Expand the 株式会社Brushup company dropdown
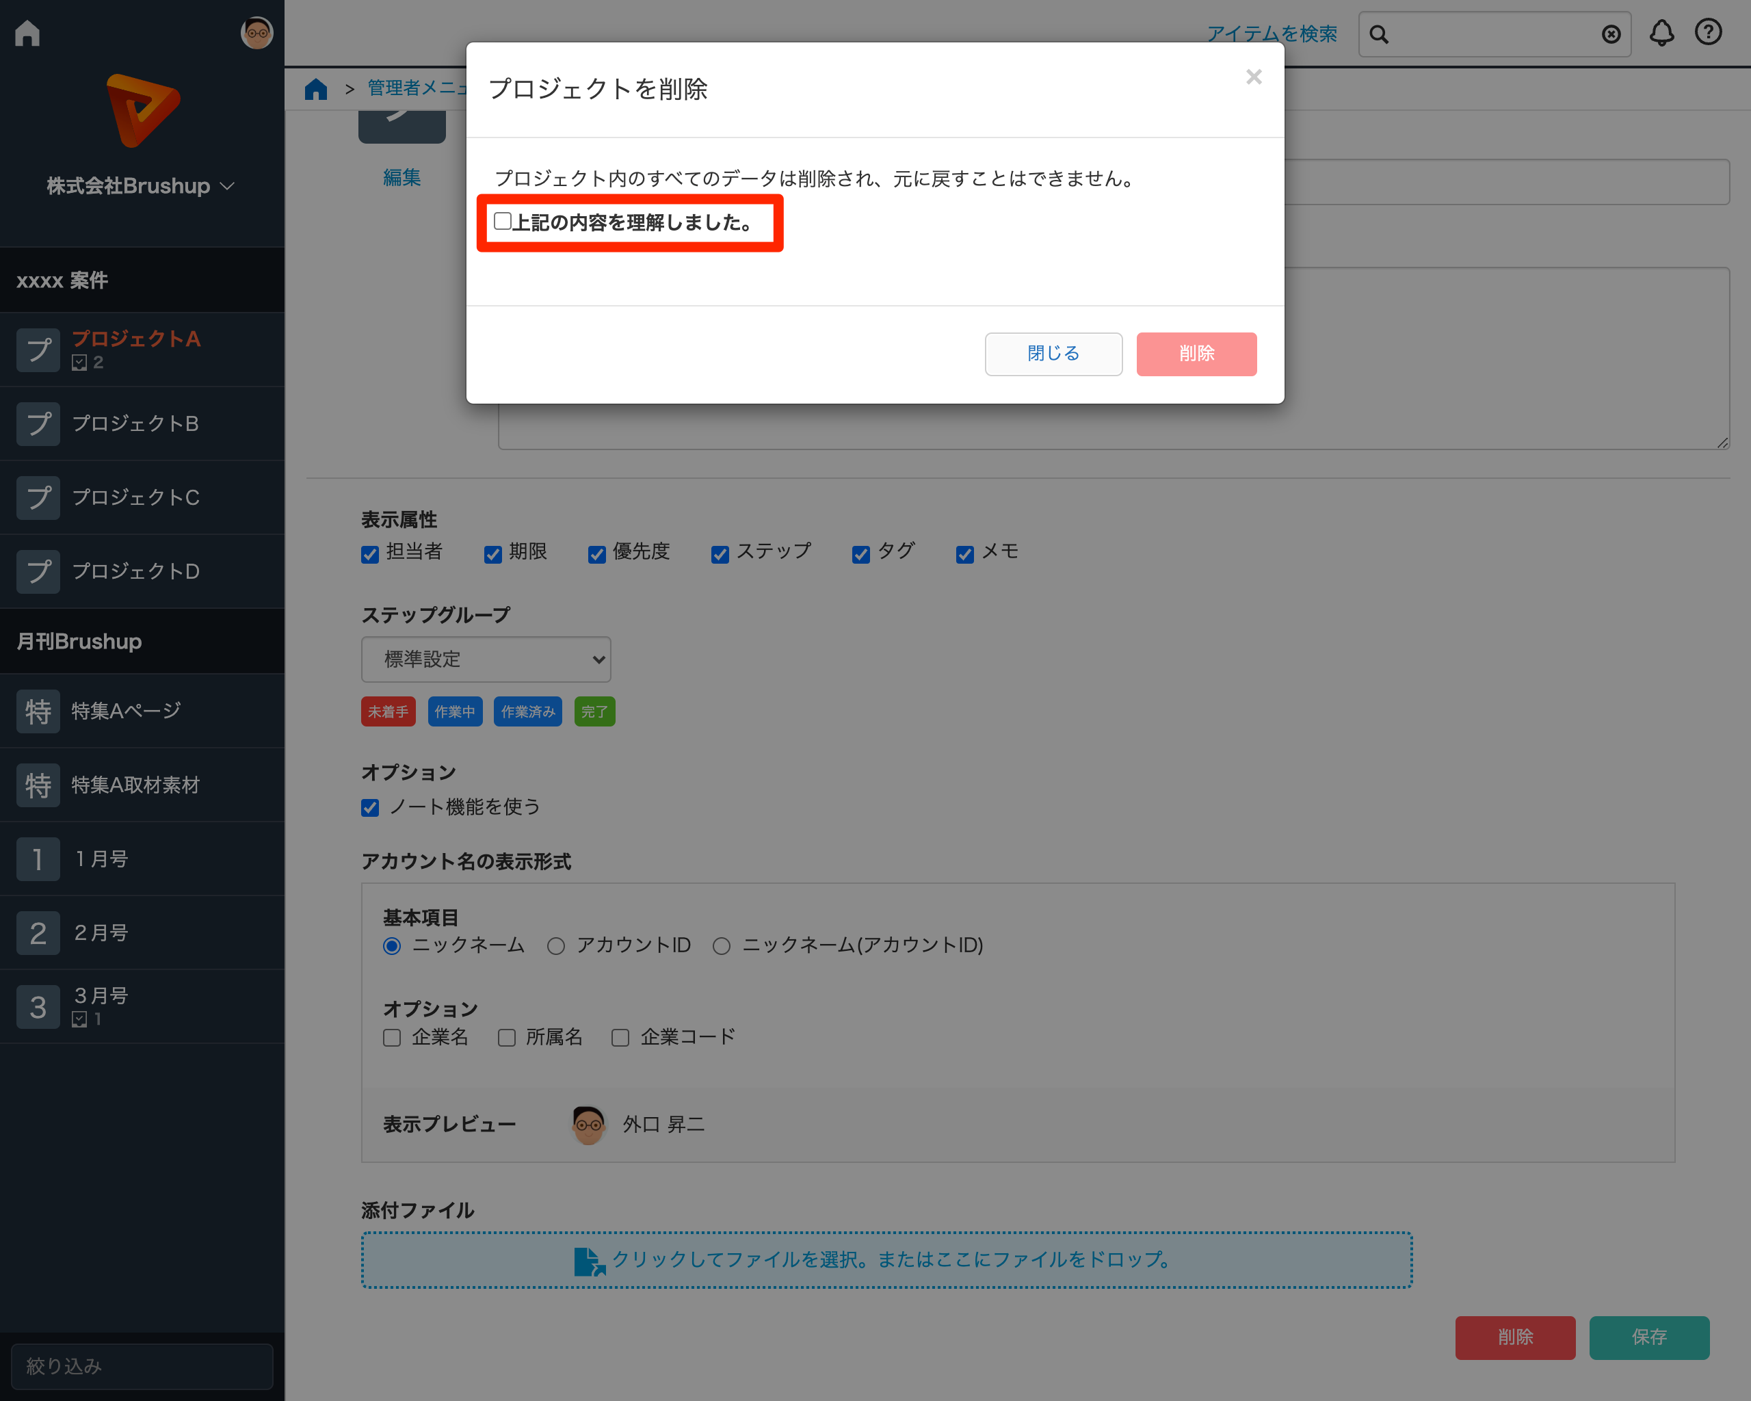The image size is (1751, 1401). (140, 186)
